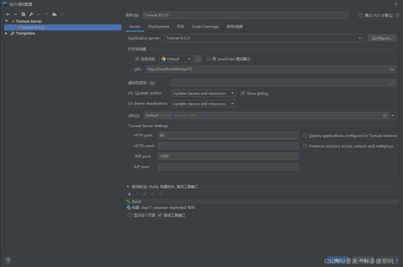Viewport: 403px width, 267px height.
Task: Click the AJP port field
Action: (228, 167)
